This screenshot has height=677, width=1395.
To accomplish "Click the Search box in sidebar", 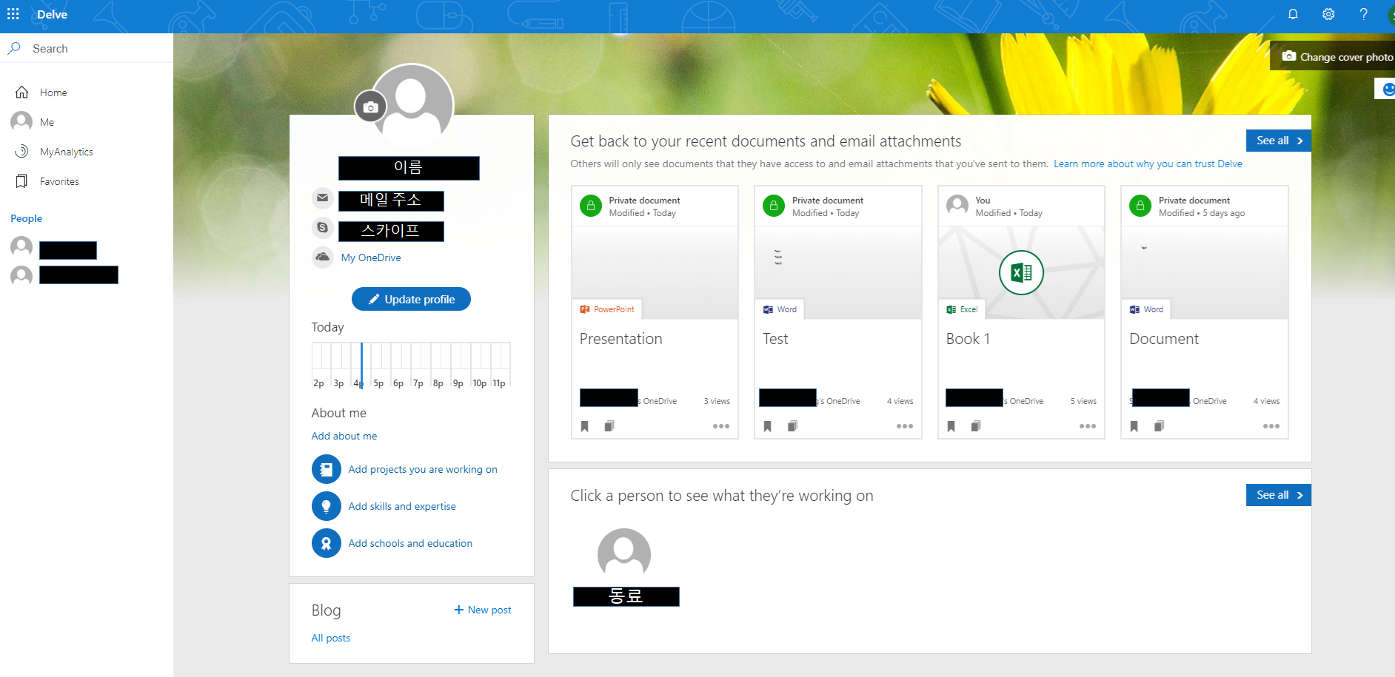I will tap(87, 48).
